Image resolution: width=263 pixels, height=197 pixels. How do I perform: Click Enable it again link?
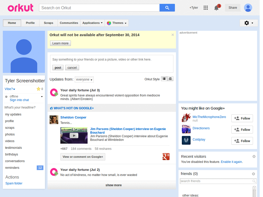click(231, 162)
